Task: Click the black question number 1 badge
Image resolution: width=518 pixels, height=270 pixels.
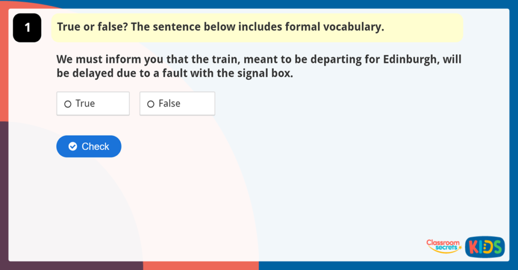Action: pyautogui.click(x=27, y=28)
